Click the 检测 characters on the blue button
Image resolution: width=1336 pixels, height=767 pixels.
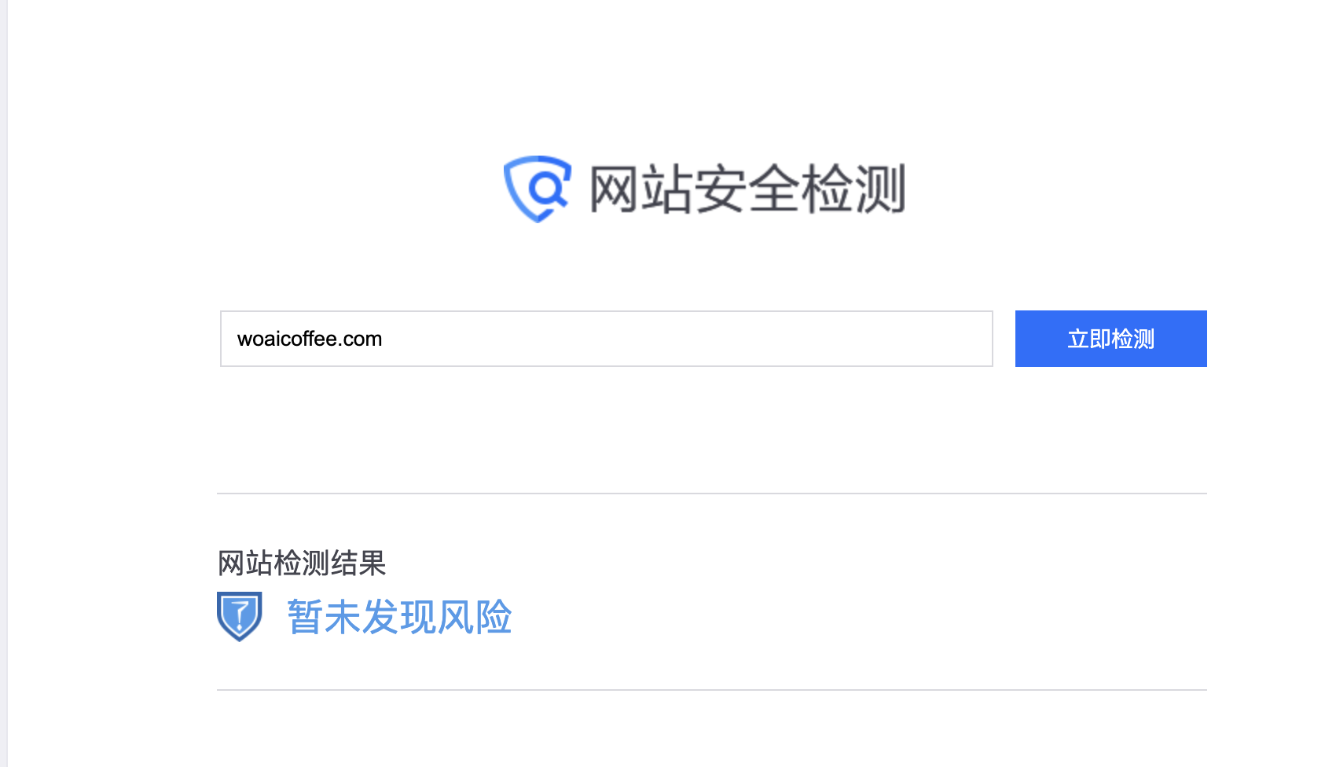(1132, 339)
